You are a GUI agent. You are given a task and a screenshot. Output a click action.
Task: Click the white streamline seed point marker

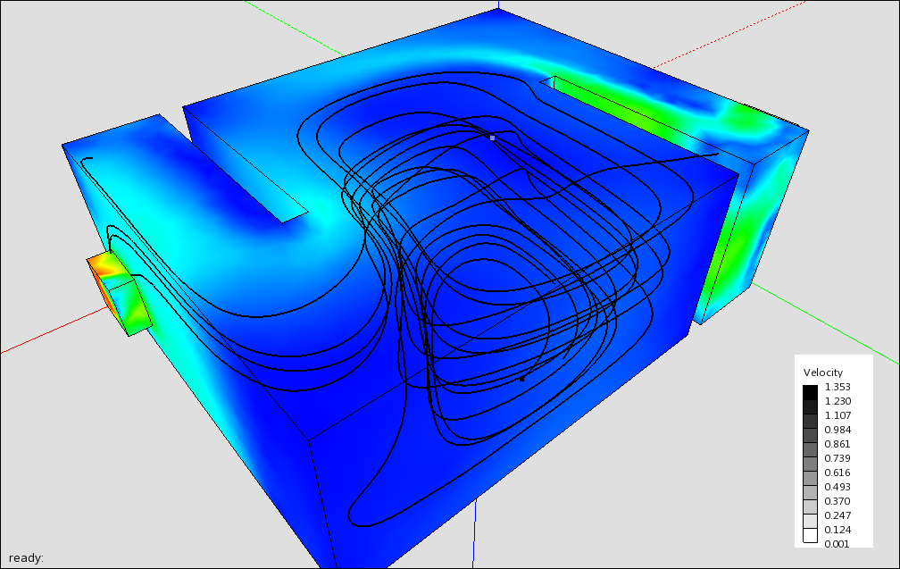click(492, 138)
